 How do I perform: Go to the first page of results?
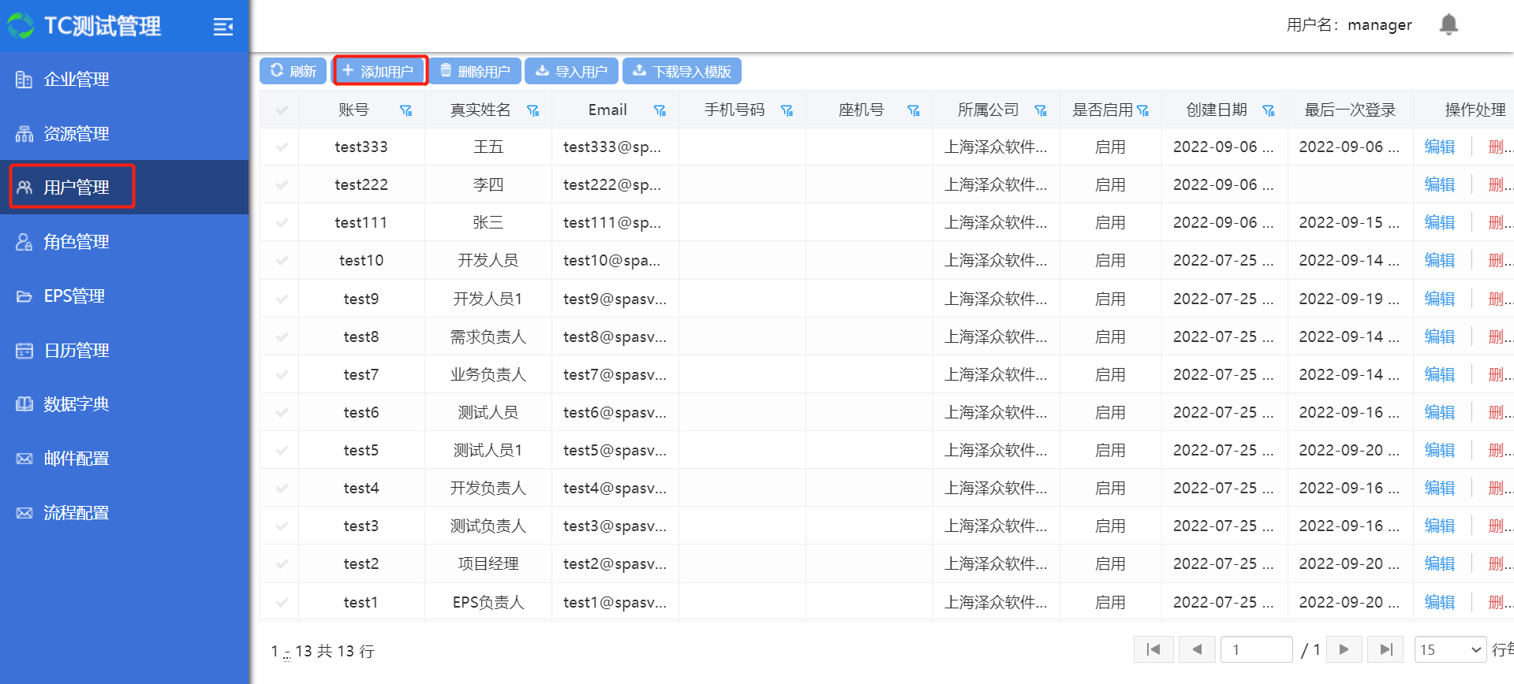click(1153, 649)
